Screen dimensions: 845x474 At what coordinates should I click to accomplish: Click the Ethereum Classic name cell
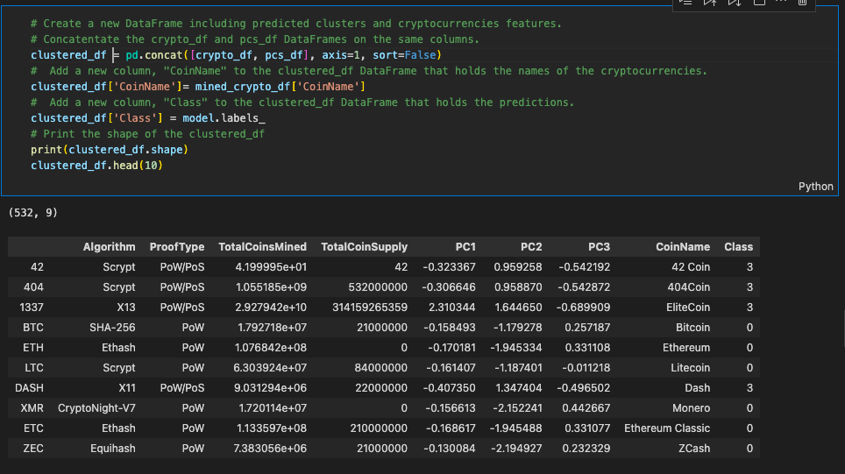pyautogui.click(x=667, y=428)
